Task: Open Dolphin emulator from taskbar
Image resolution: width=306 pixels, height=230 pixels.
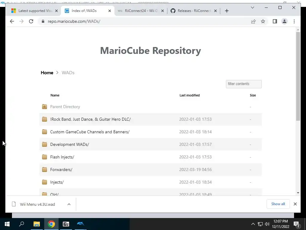Action: pos(81,224)
